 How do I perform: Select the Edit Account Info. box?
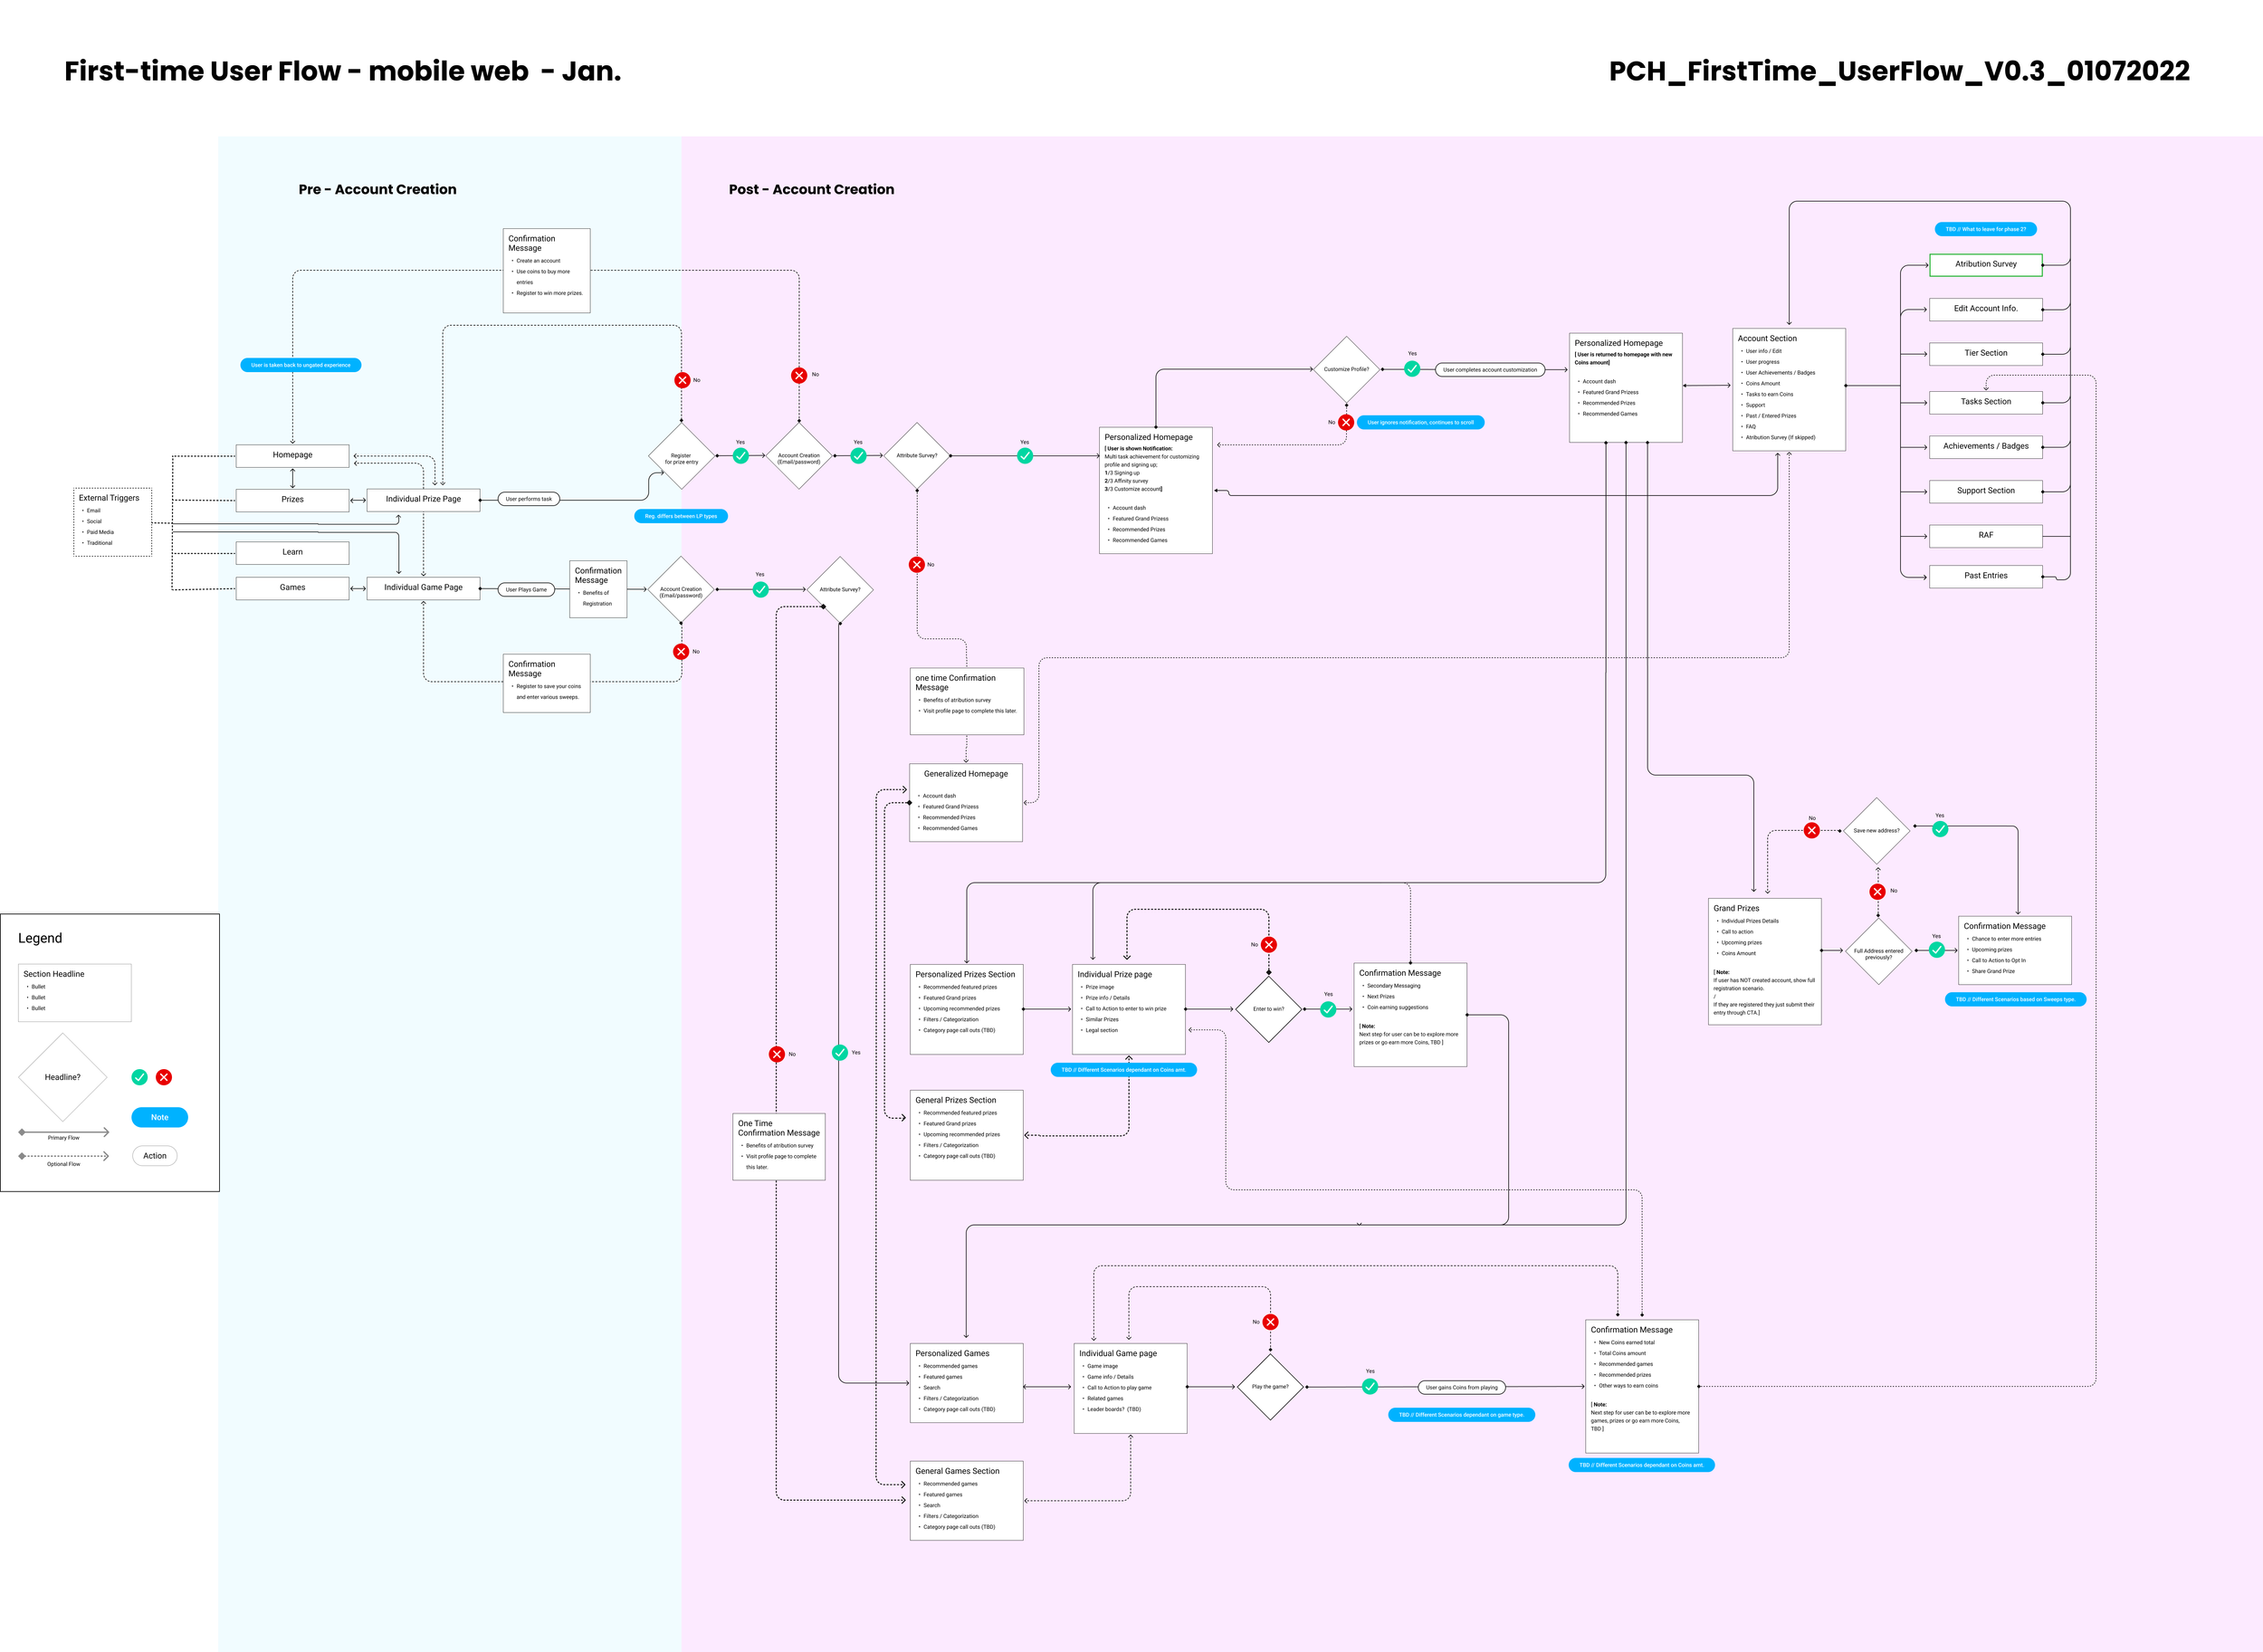[x=1985, y=309]
